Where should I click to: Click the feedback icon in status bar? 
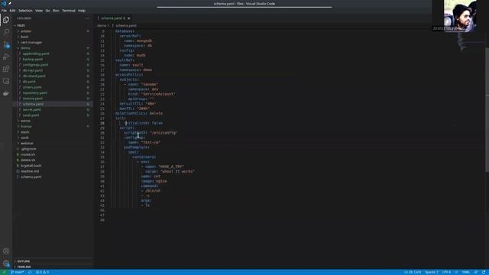coord(476,272)
